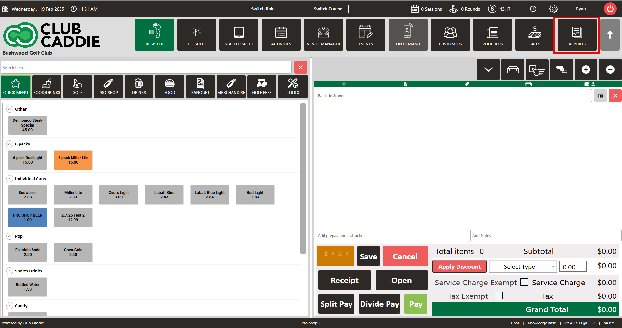Collapse the Individual Cans section
Screen dimensions: 622x328
(x=10, y=179)
